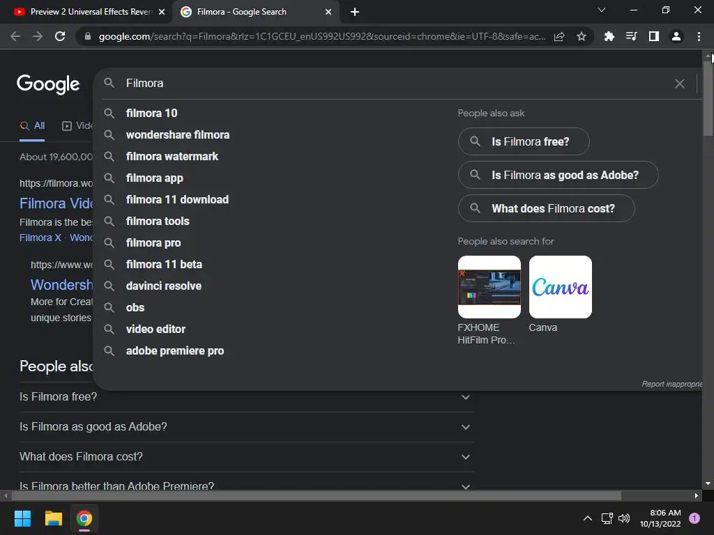Open the Windows Start menu
The image size is (714, 535).
click(x=22, y=518)
